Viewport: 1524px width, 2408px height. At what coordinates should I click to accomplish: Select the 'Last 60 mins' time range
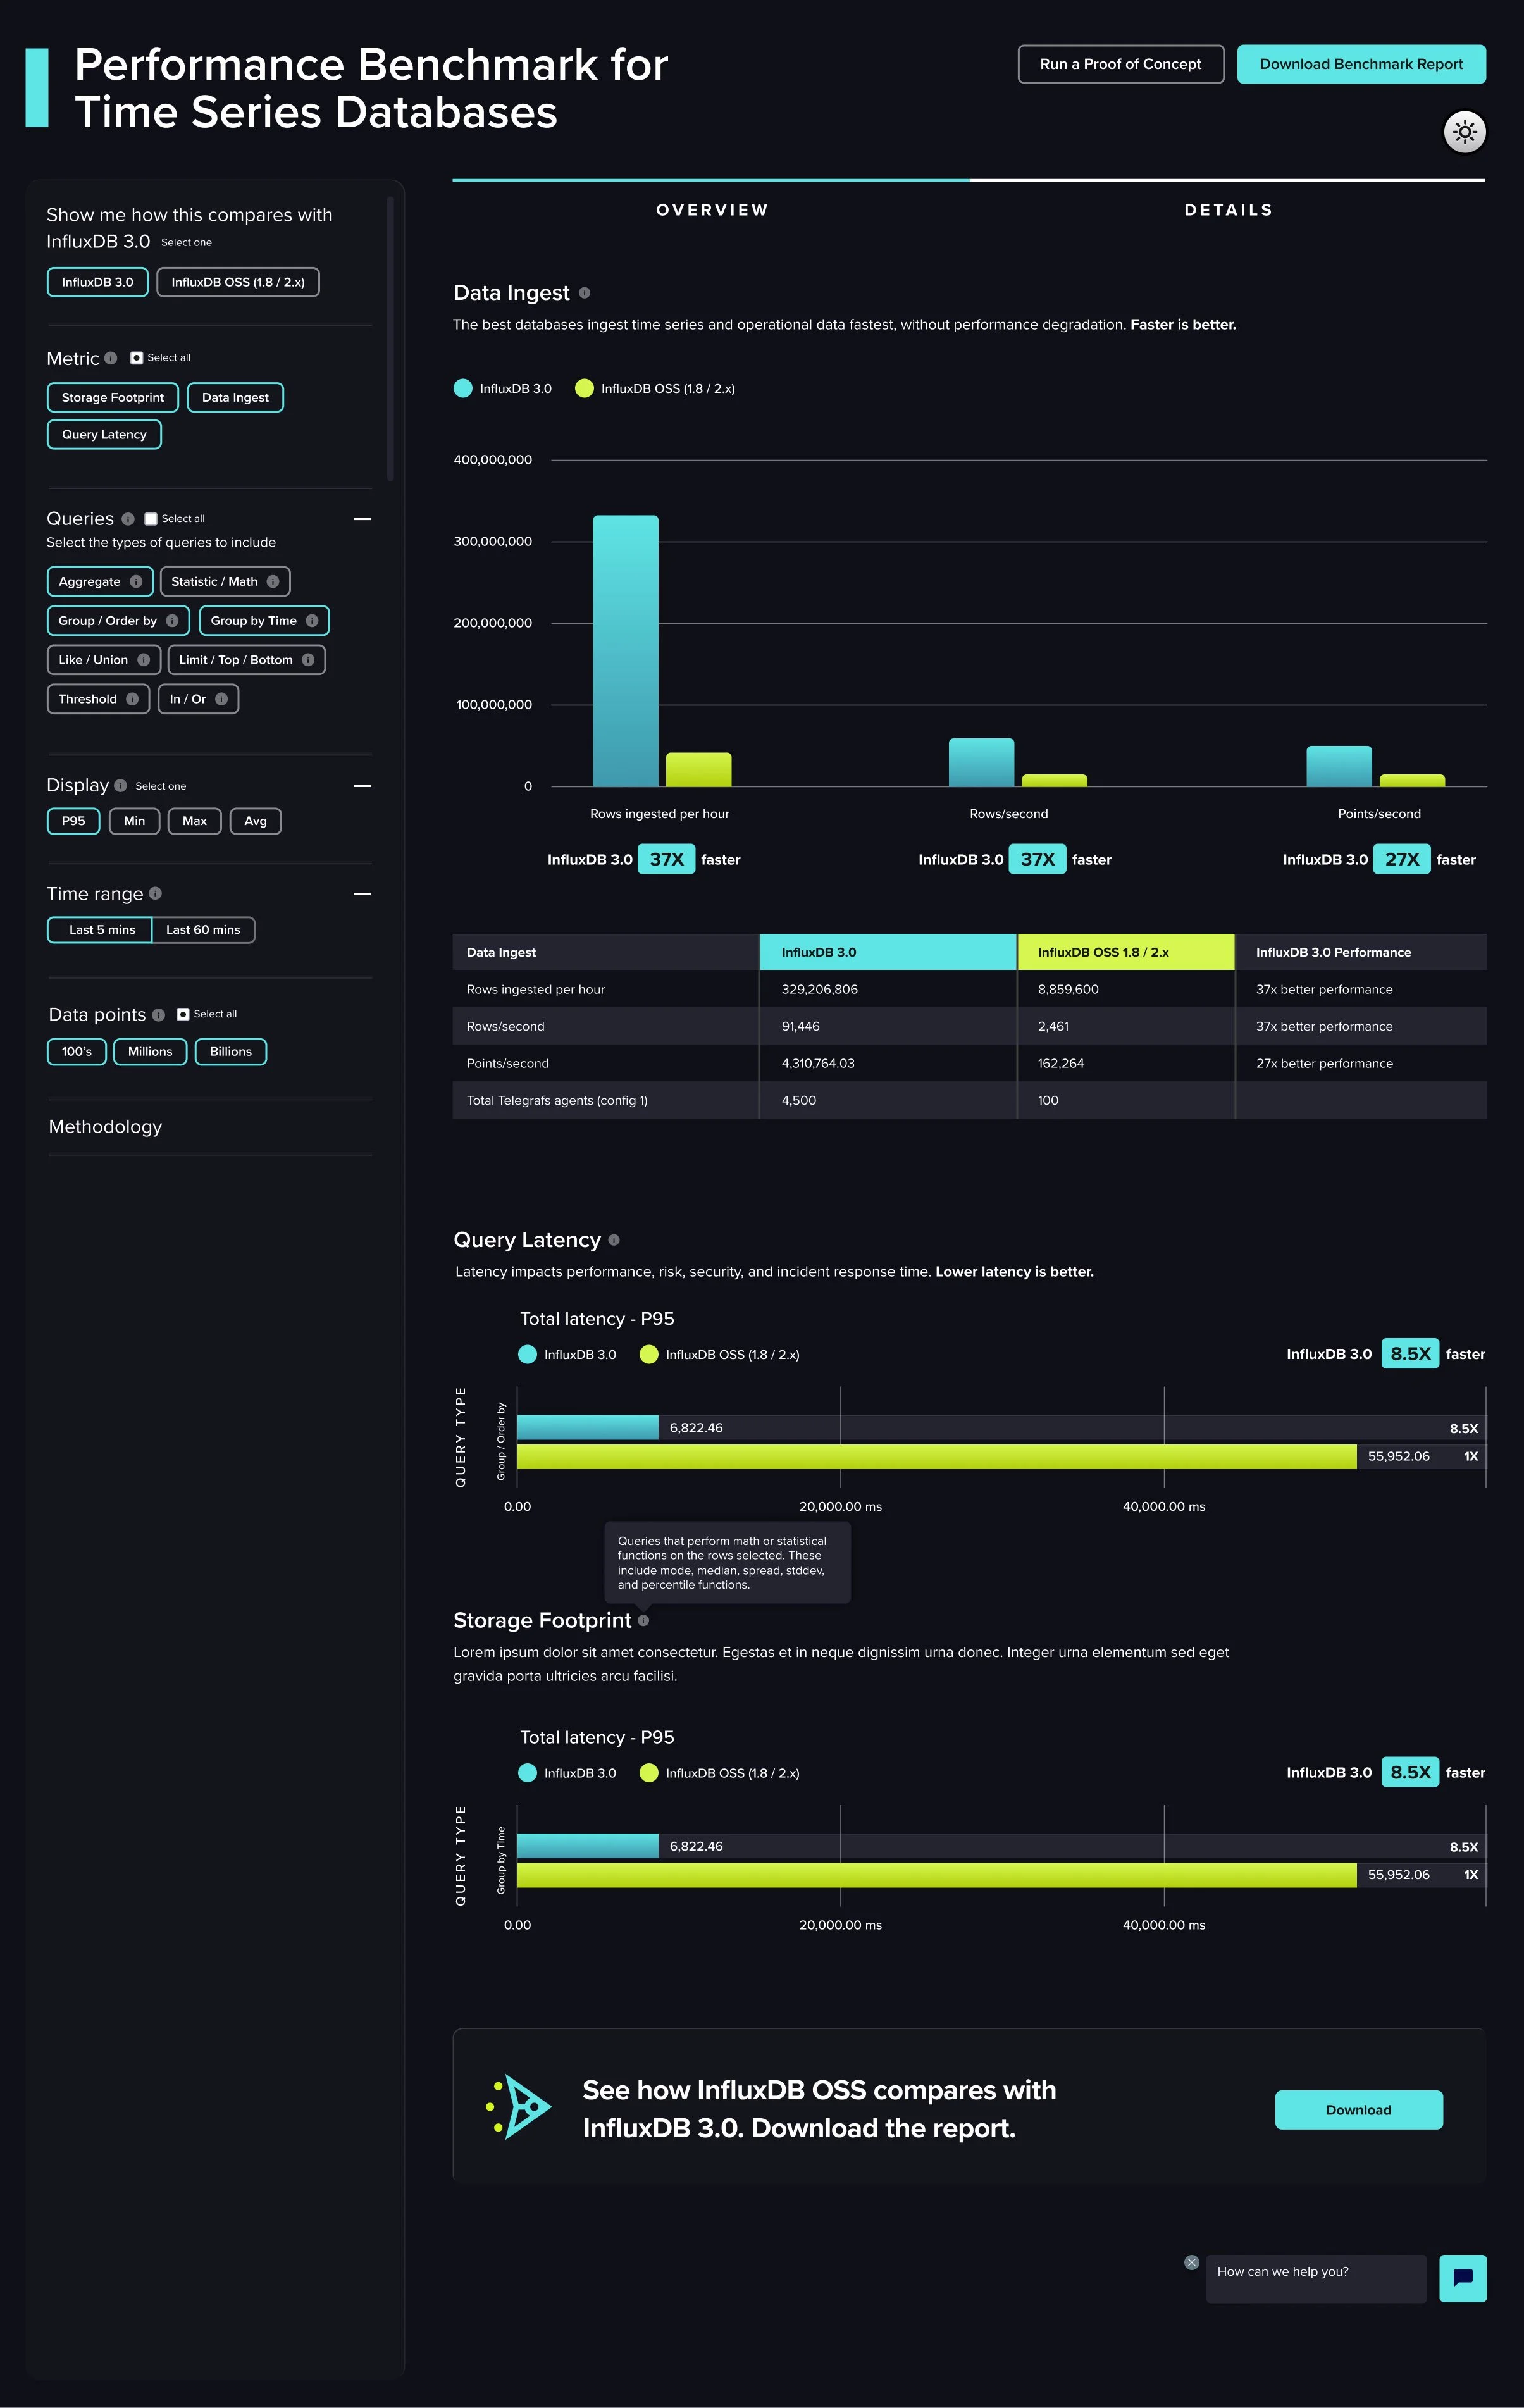(203, 930)
